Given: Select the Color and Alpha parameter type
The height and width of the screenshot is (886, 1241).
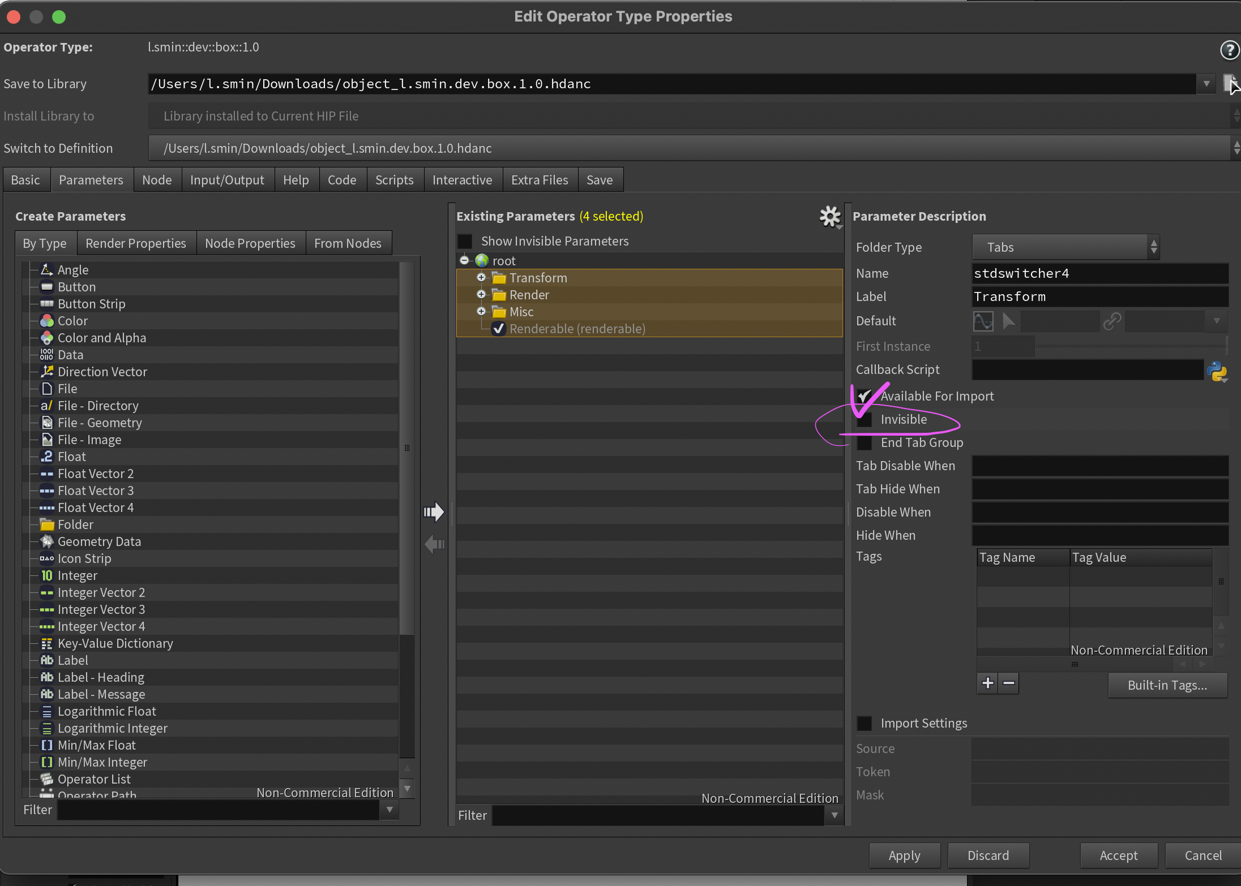Looking at the screenshot, I should (x=102, y=338).
